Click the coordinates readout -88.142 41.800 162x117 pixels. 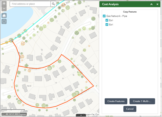16,114
